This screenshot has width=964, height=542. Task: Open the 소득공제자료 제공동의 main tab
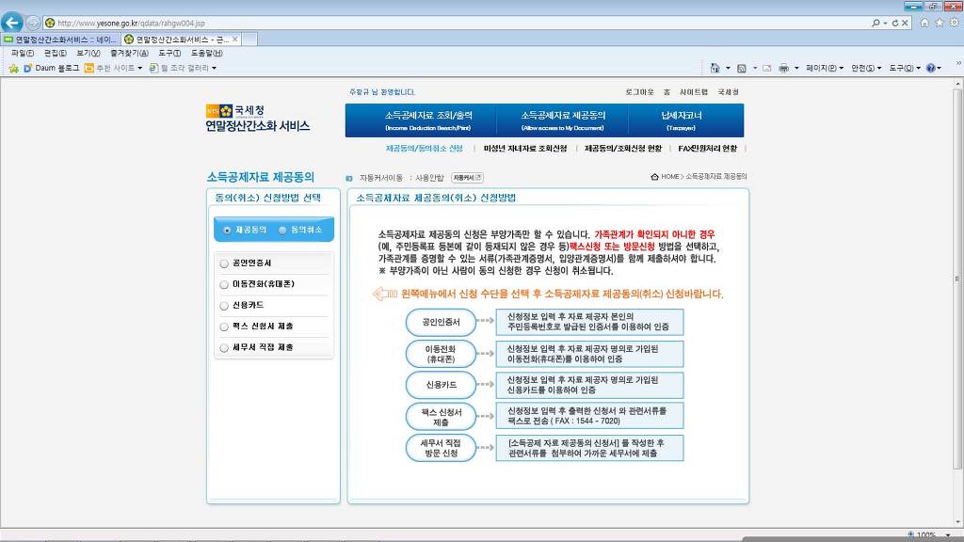(563, 120)
